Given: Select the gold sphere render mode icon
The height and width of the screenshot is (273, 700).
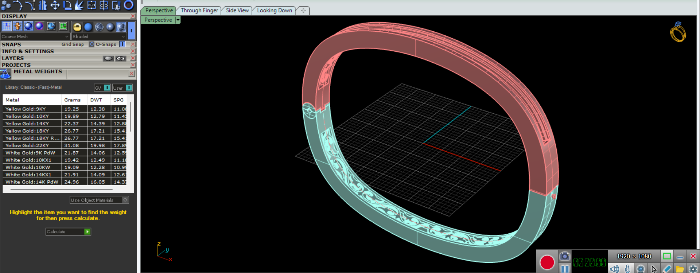Looking at the screenshot, I should pyautogui.click(x=77, y=27).
